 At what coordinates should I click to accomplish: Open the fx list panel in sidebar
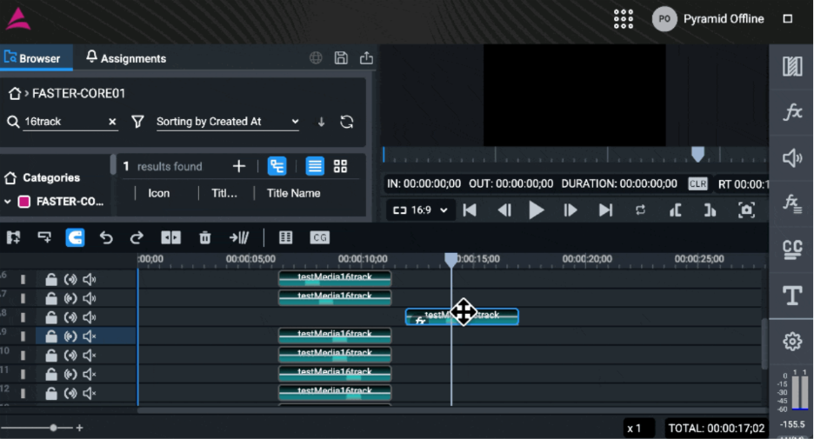(x=792, y=203)
